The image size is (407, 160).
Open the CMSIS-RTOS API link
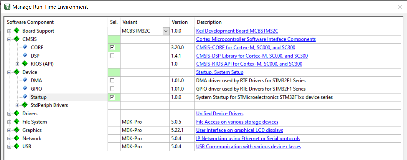tap(249, 64)
